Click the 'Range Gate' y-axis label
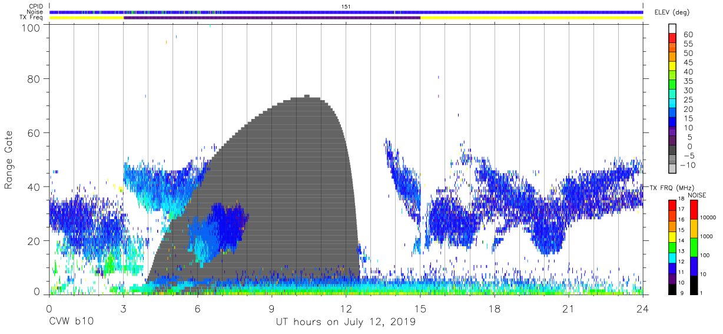723x334 pixels. tap(9, 160)
